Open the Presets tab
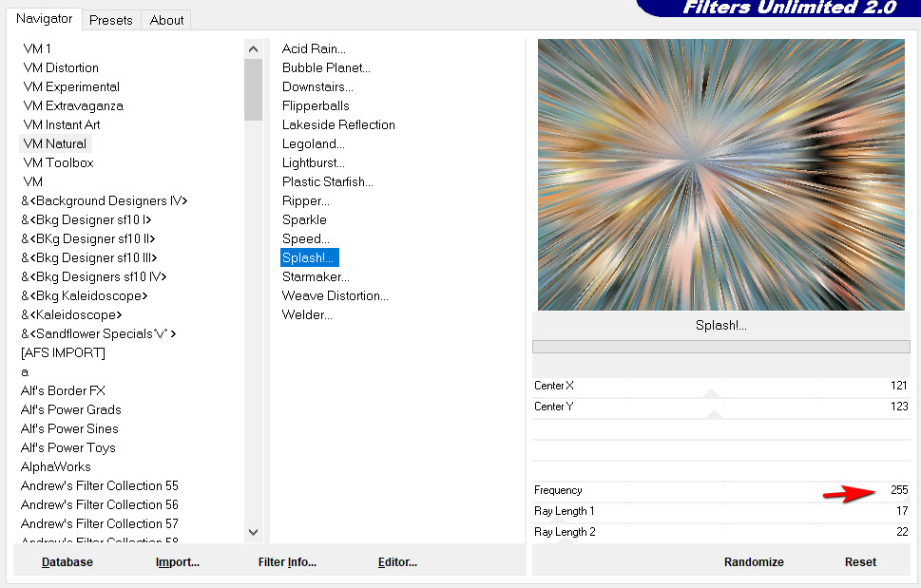 tap(111, 20)
